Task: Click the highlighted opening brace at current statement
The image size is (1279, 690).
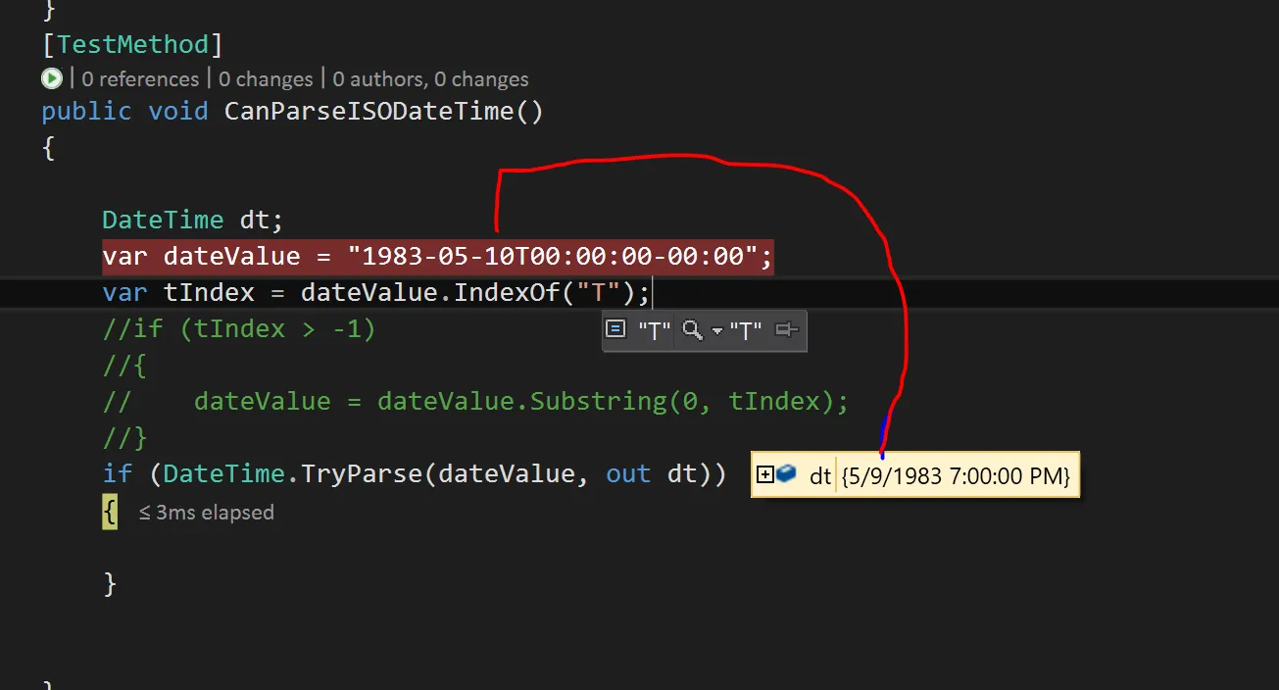Action: [110, 512]
